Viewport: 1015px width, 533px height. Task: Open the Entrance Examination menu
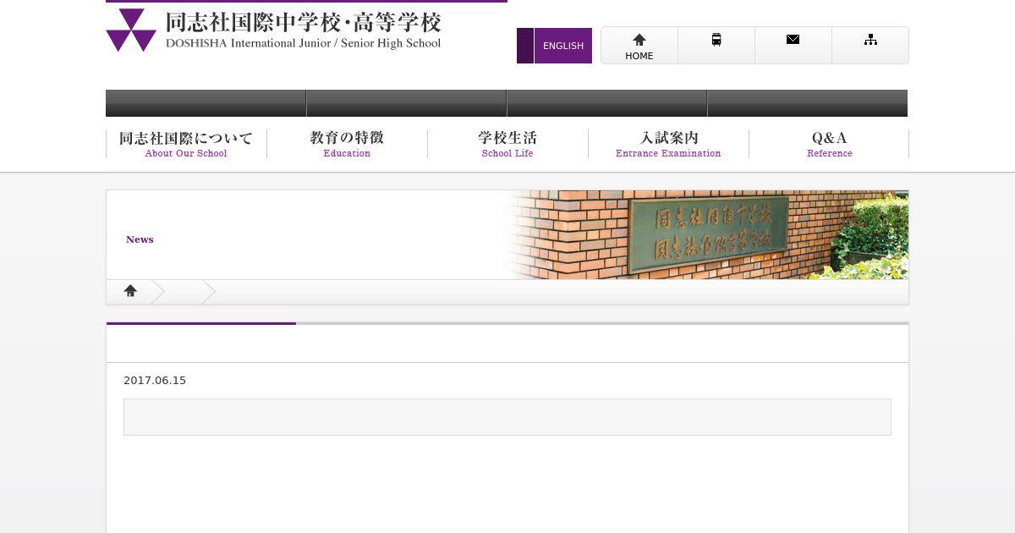(x=668, y=144)
